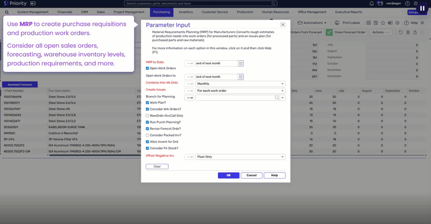The width and height of the screenshot is (431, 224).
Task: Check Consider Packed Inv? checkbox
Action: tap(147, 135)
